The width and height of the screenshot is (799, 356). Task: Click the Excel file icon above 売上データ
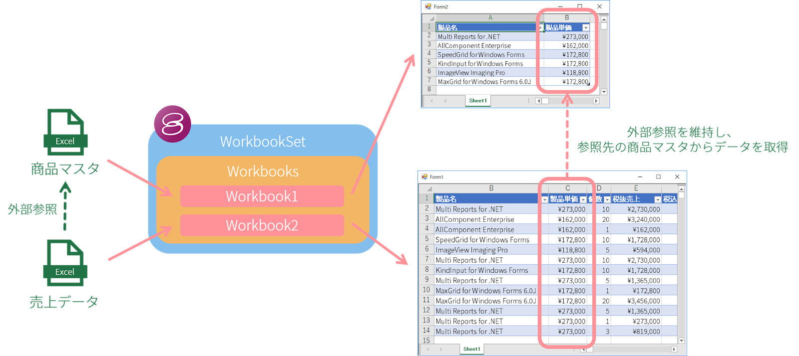pyautogui.click(x=65, y=263)
